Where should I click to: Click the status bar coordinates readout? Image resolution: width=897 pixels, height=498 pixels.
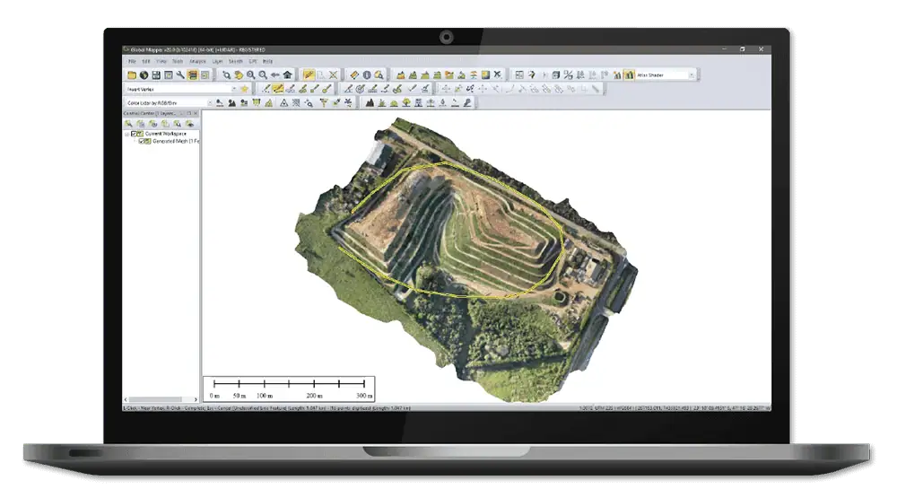pos(675,408)
